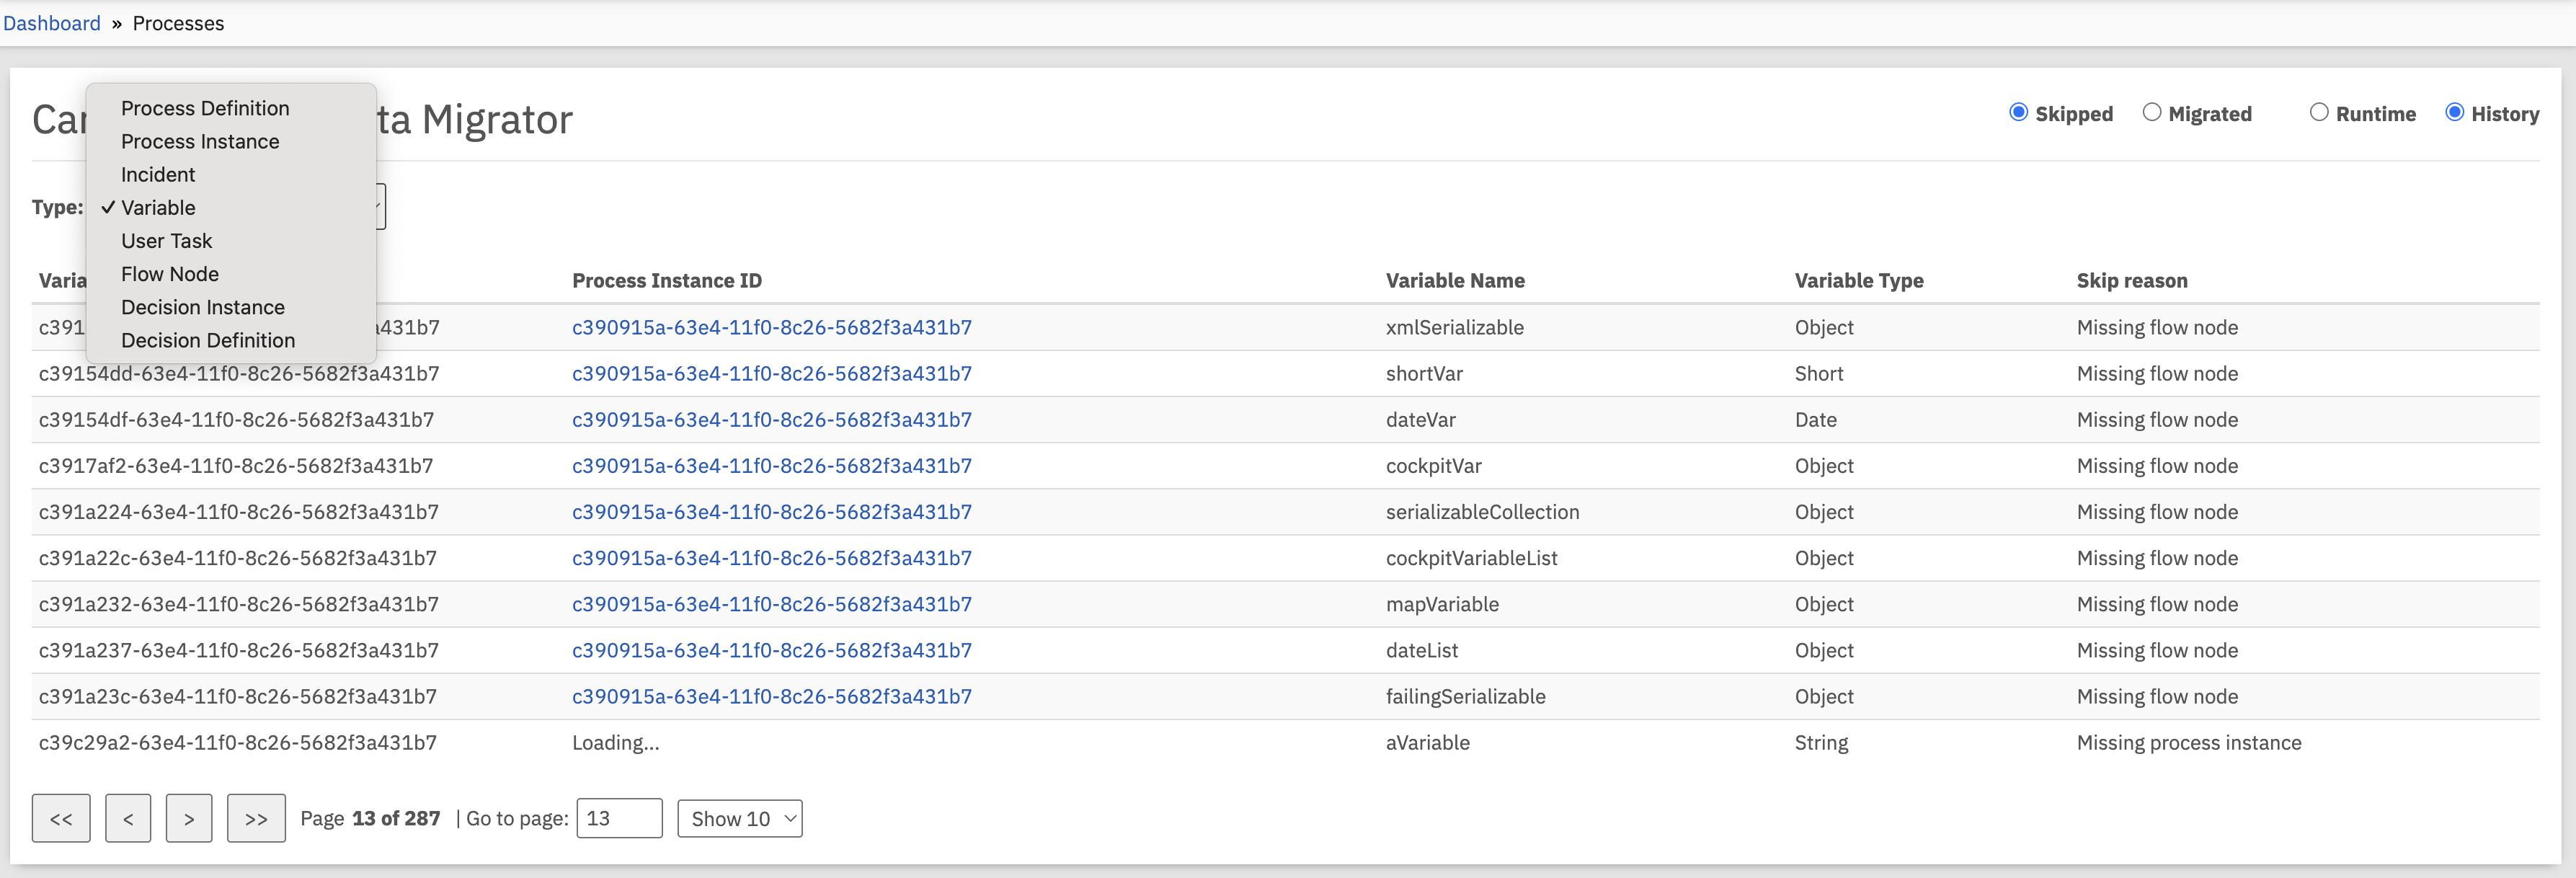Image resolution: width=2576 pixels, height=878 pixels.
Task: Select Decision Definition option
Action: pos(208,340)
